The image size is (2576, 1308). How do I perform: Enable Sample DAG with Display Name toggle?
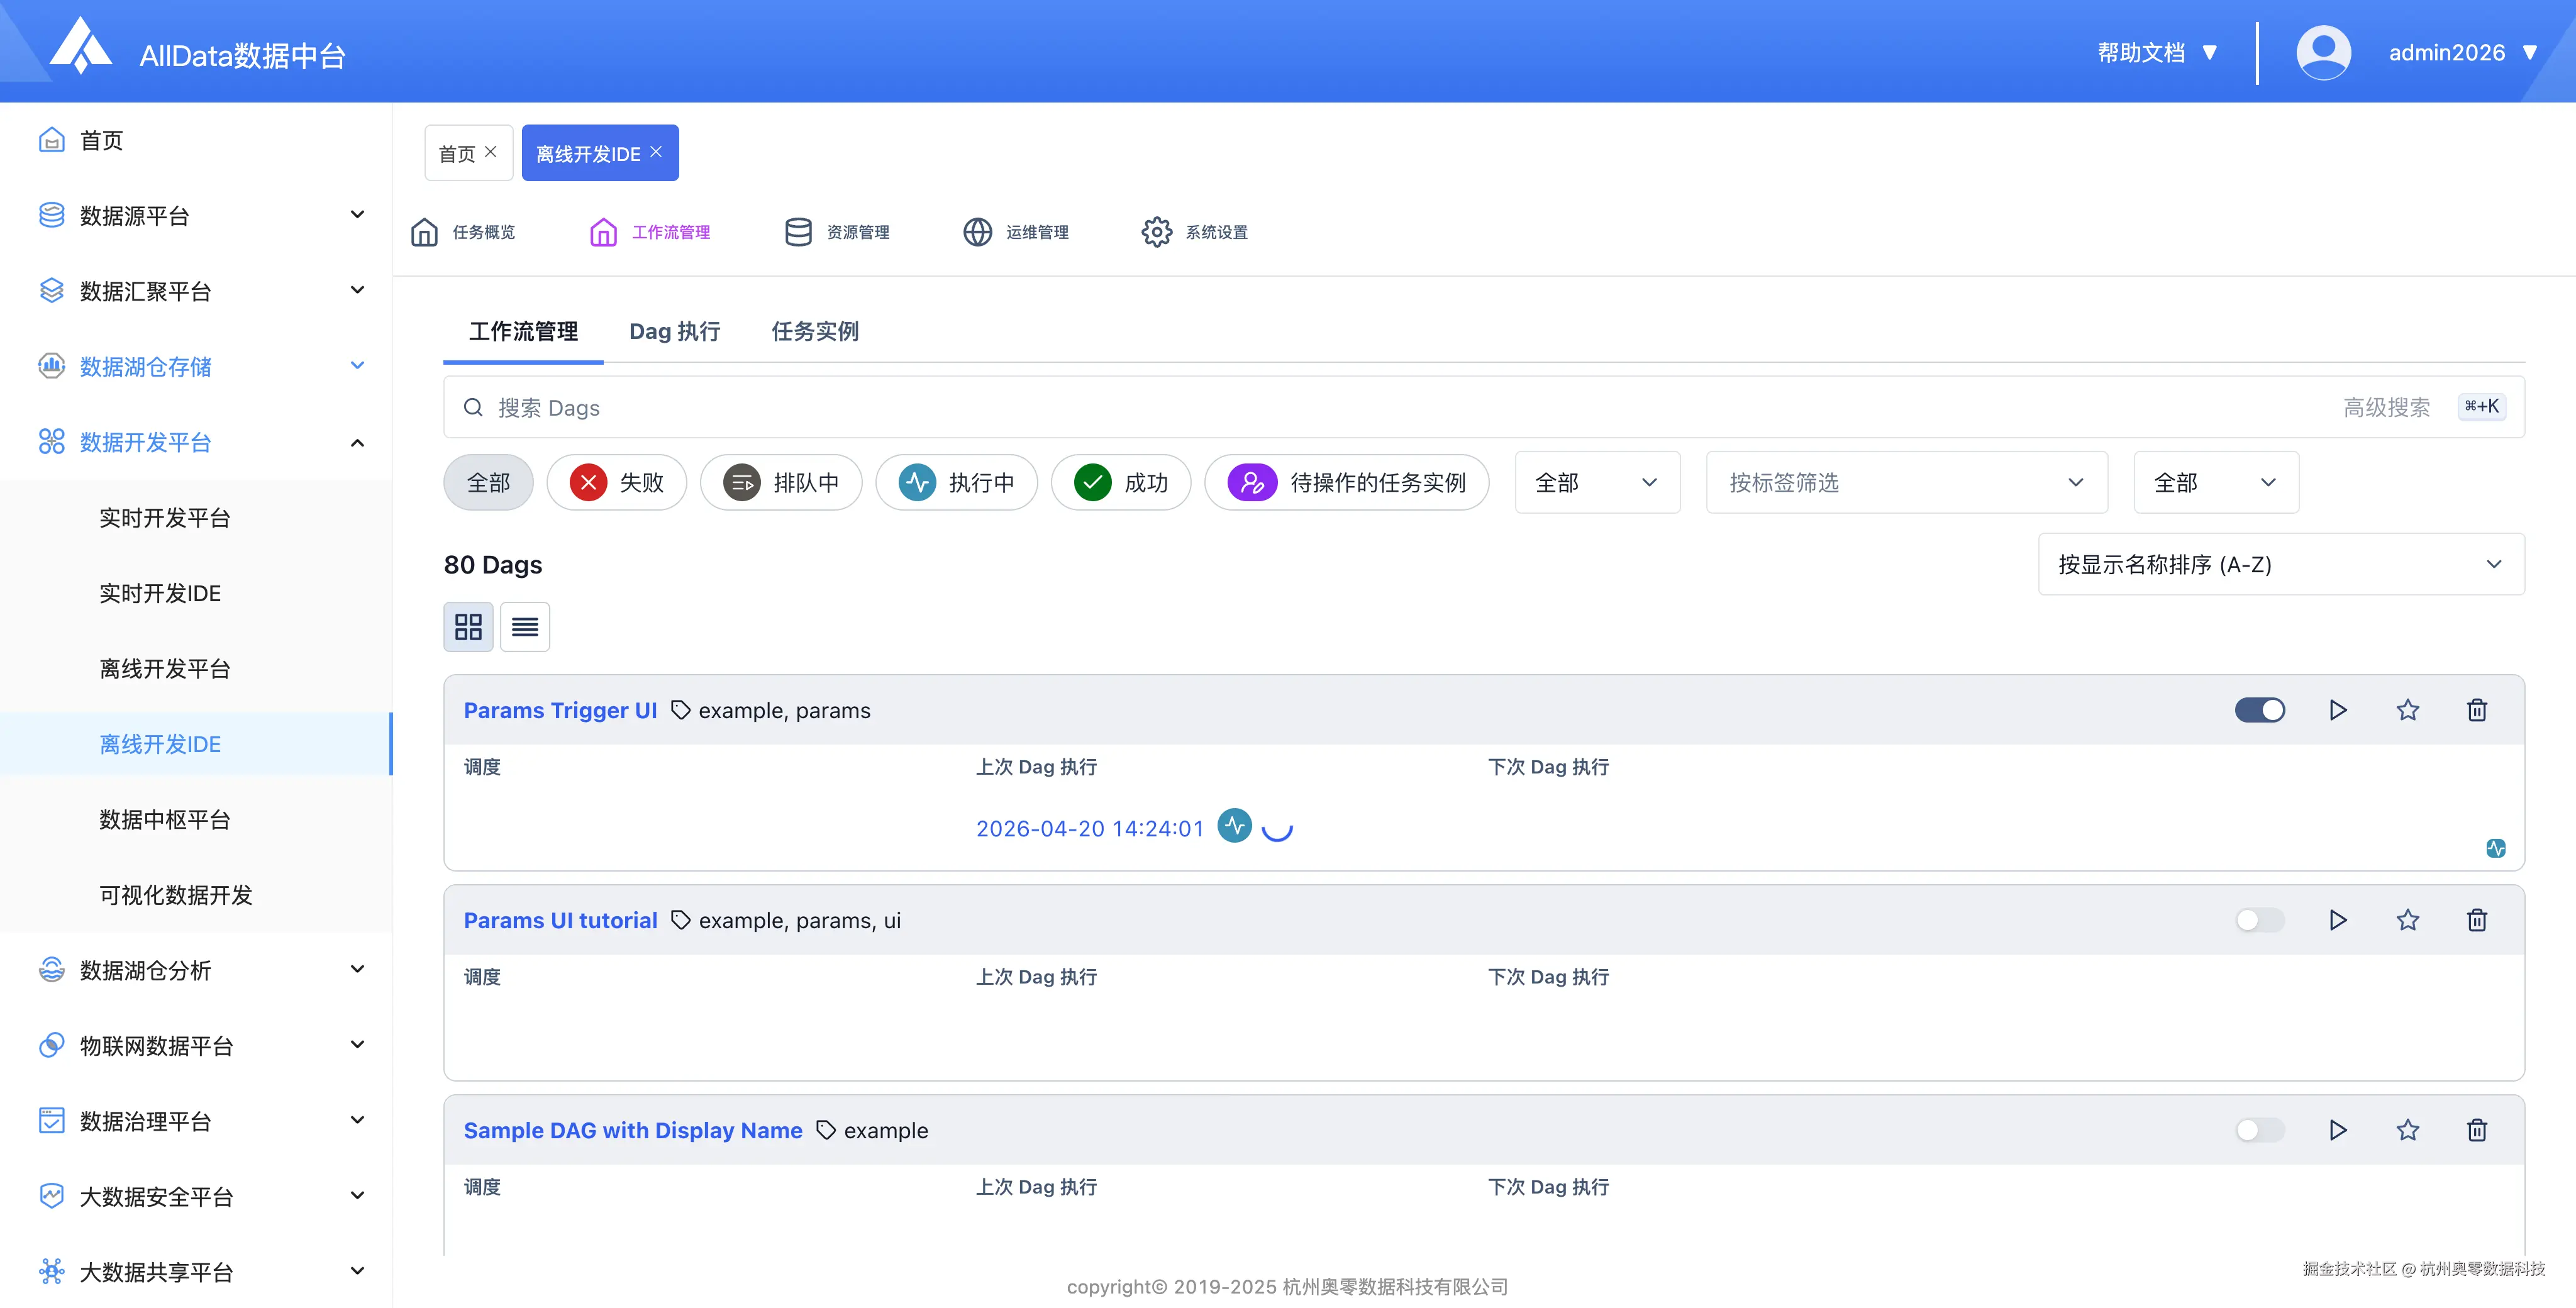(2260, 1130)
